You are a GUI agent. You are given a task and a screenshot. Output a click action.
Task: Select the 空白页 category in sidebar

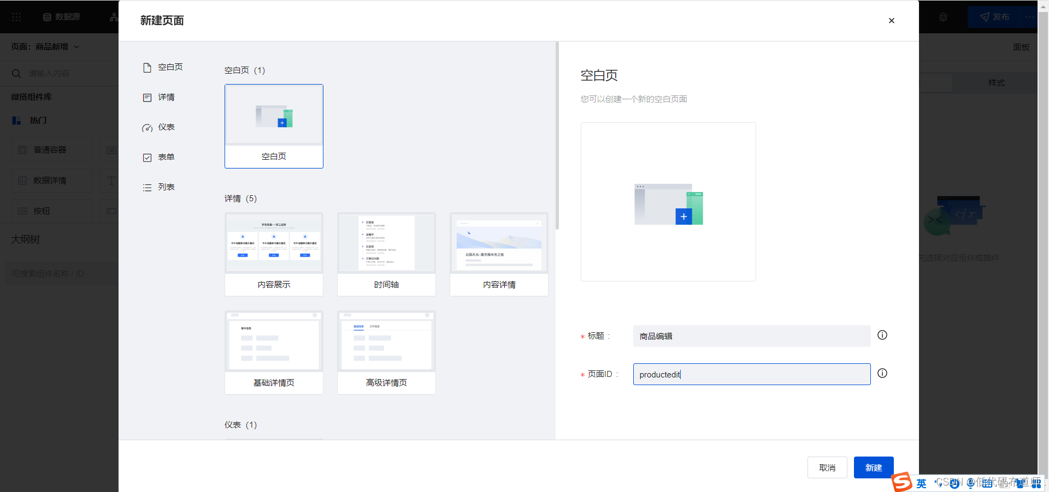tap(163, 67)
